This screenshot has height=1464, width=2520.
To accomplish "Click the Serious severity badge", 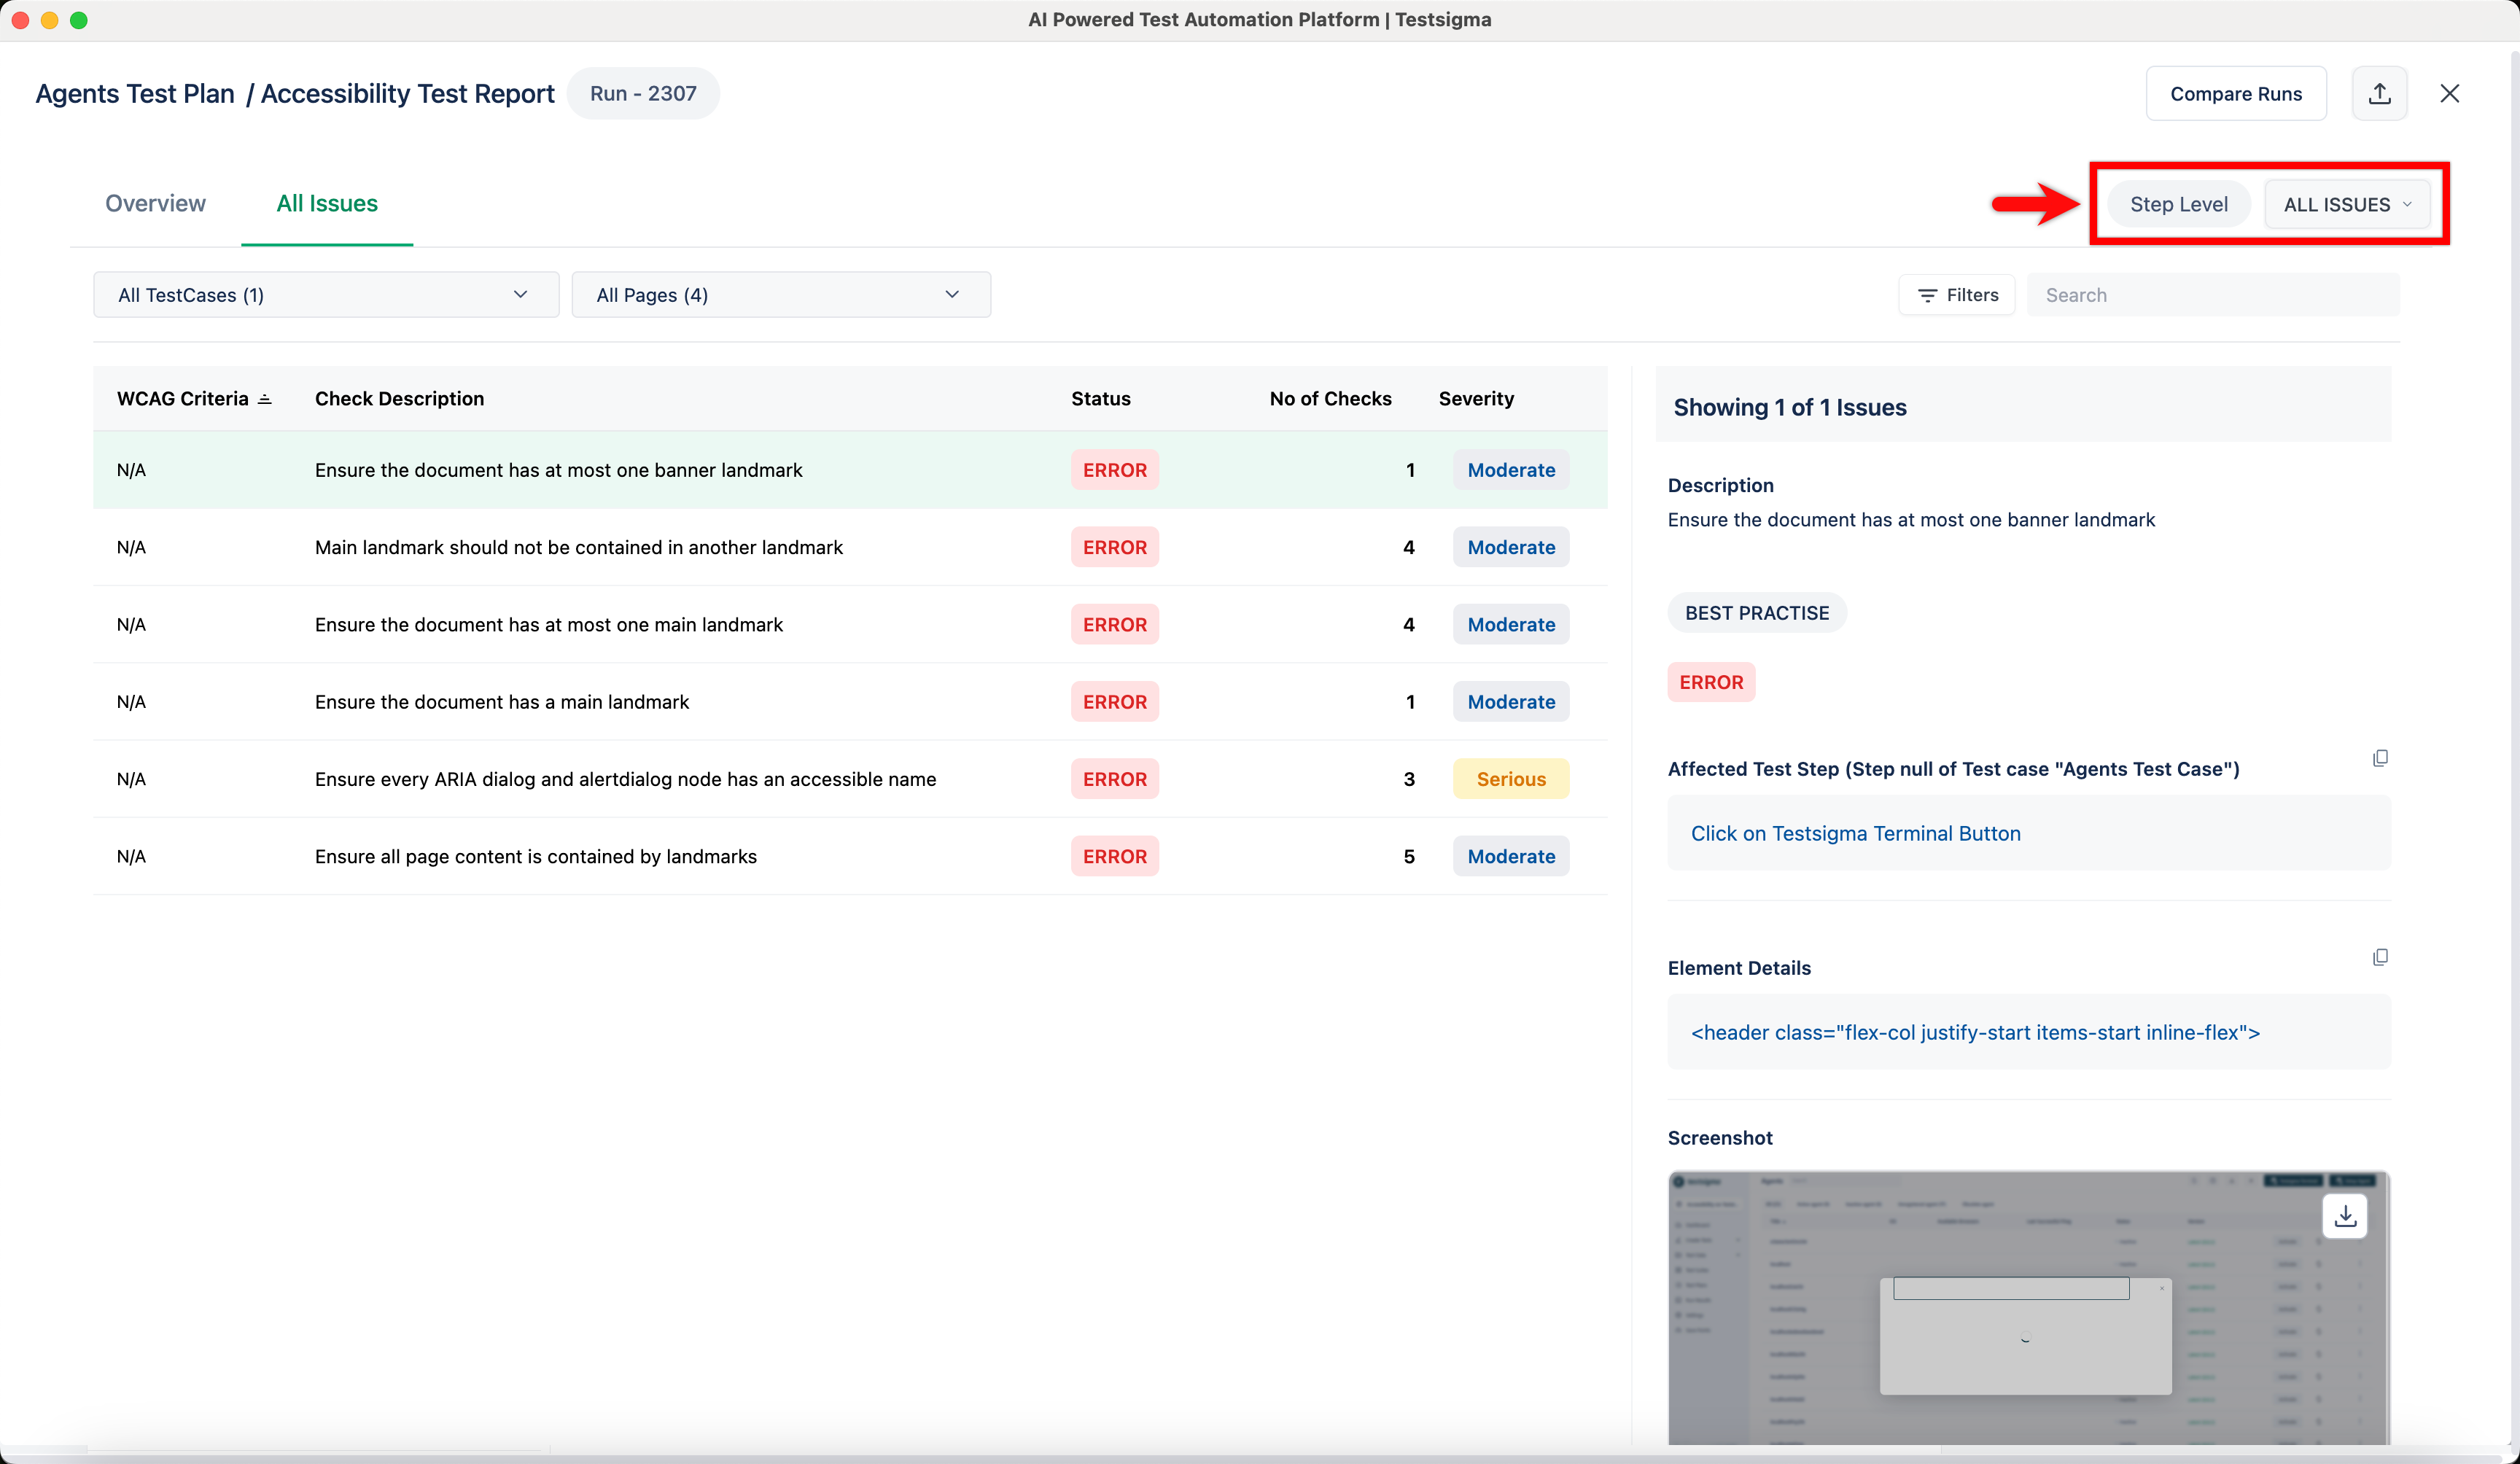I will [1511, 778].
